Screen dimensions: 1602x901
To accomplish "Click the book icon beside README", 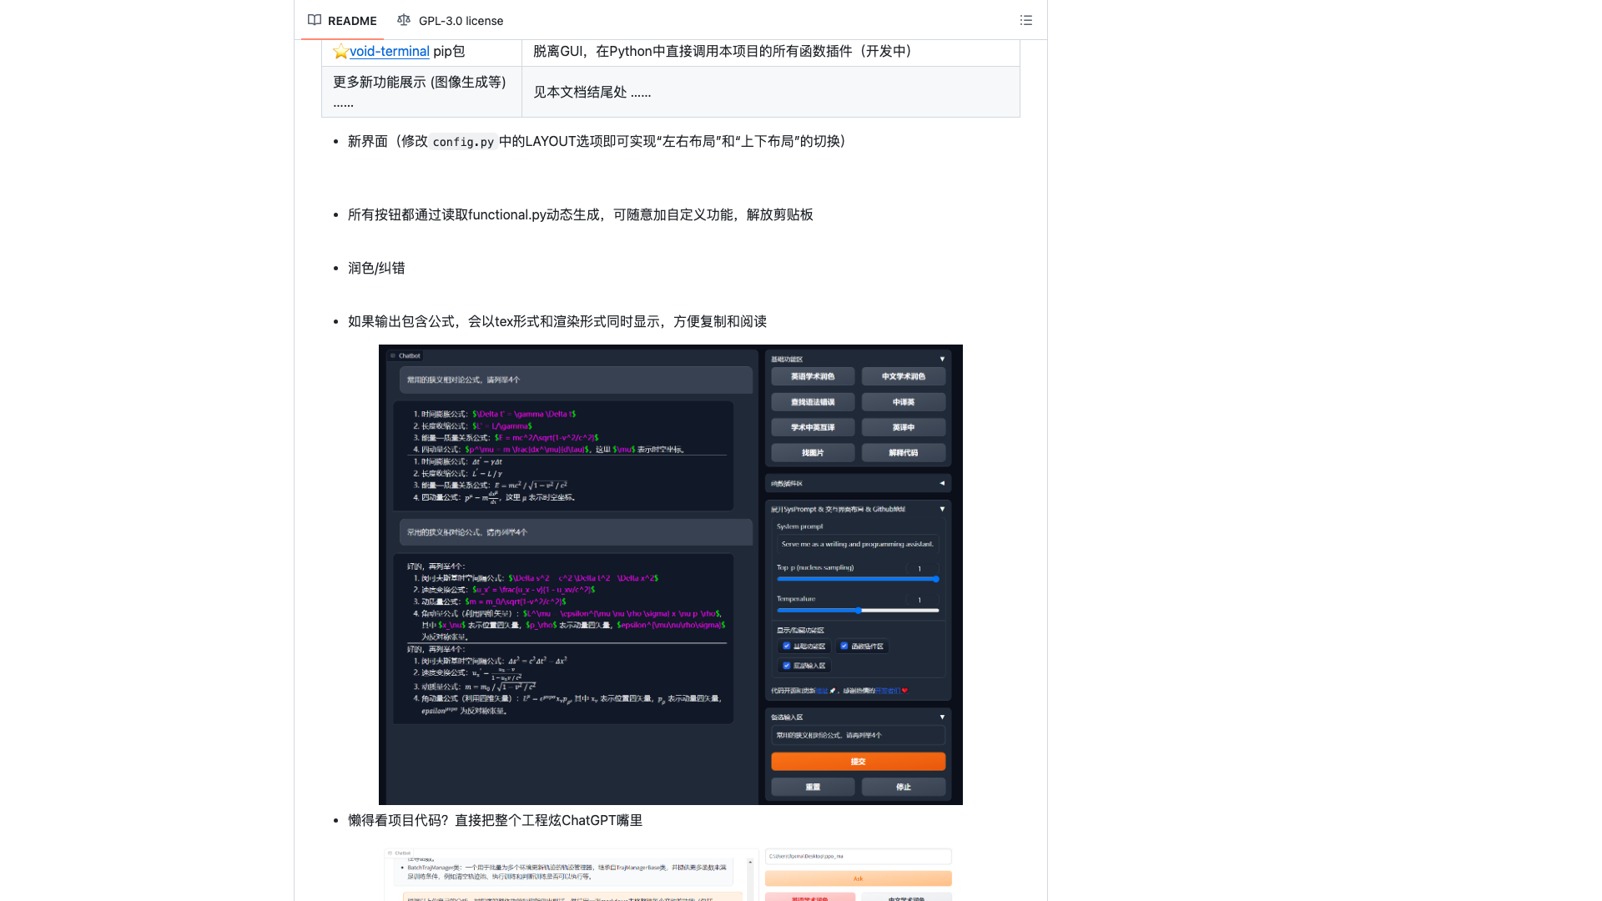I will click(x=315, y=20).
